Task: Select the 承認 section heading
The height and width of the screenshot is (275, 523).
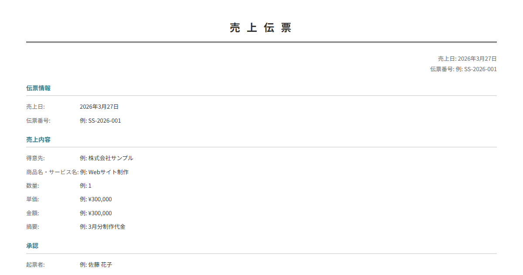Action: point(32,246)
